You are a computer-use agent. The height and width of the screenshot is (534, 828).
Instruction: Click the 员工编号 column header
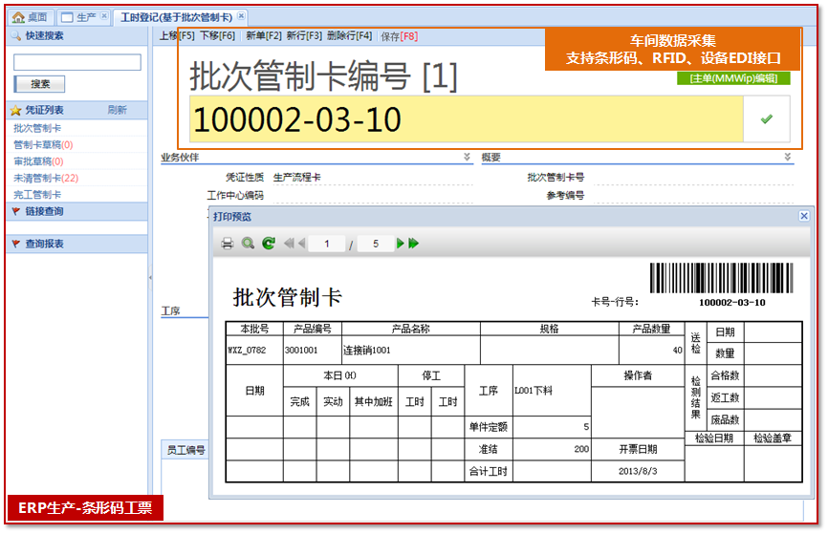pyautogui.click(x=185, y=450)
